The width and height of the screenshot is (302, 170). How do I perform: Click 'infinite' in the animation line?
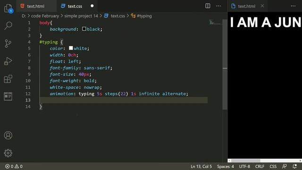click(149, 93)
